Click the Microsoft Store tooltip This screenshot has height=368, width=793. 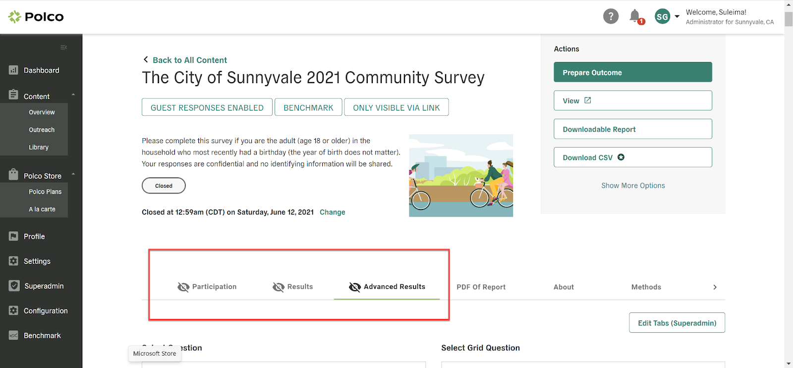pyautogui.click(x=155, y=354)
